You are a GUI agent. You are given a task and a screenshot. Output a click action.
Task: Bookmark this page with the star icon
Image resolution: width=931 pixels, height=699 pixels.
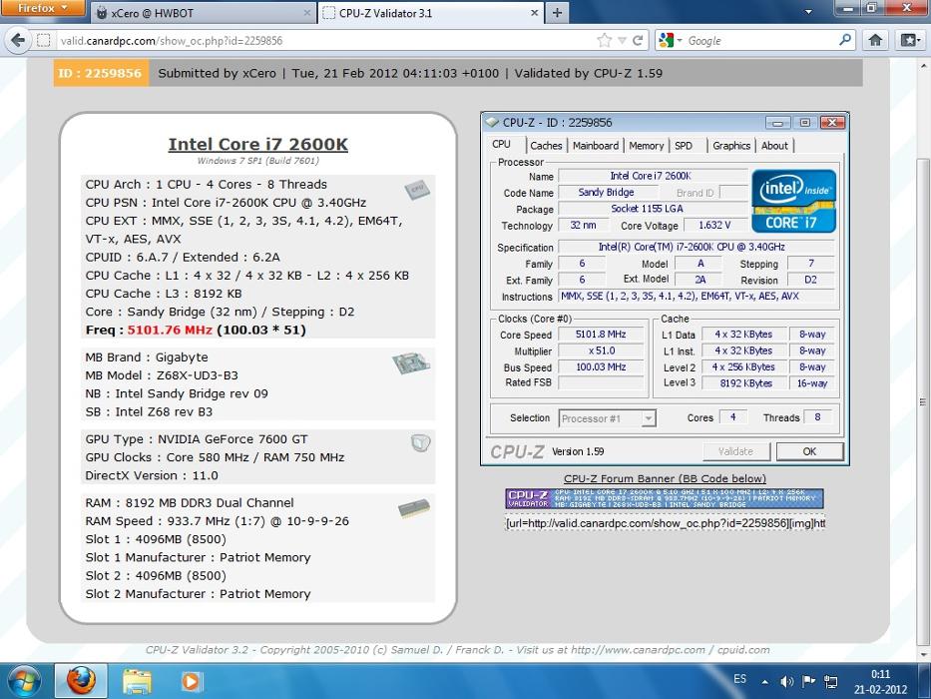(605, 40)
